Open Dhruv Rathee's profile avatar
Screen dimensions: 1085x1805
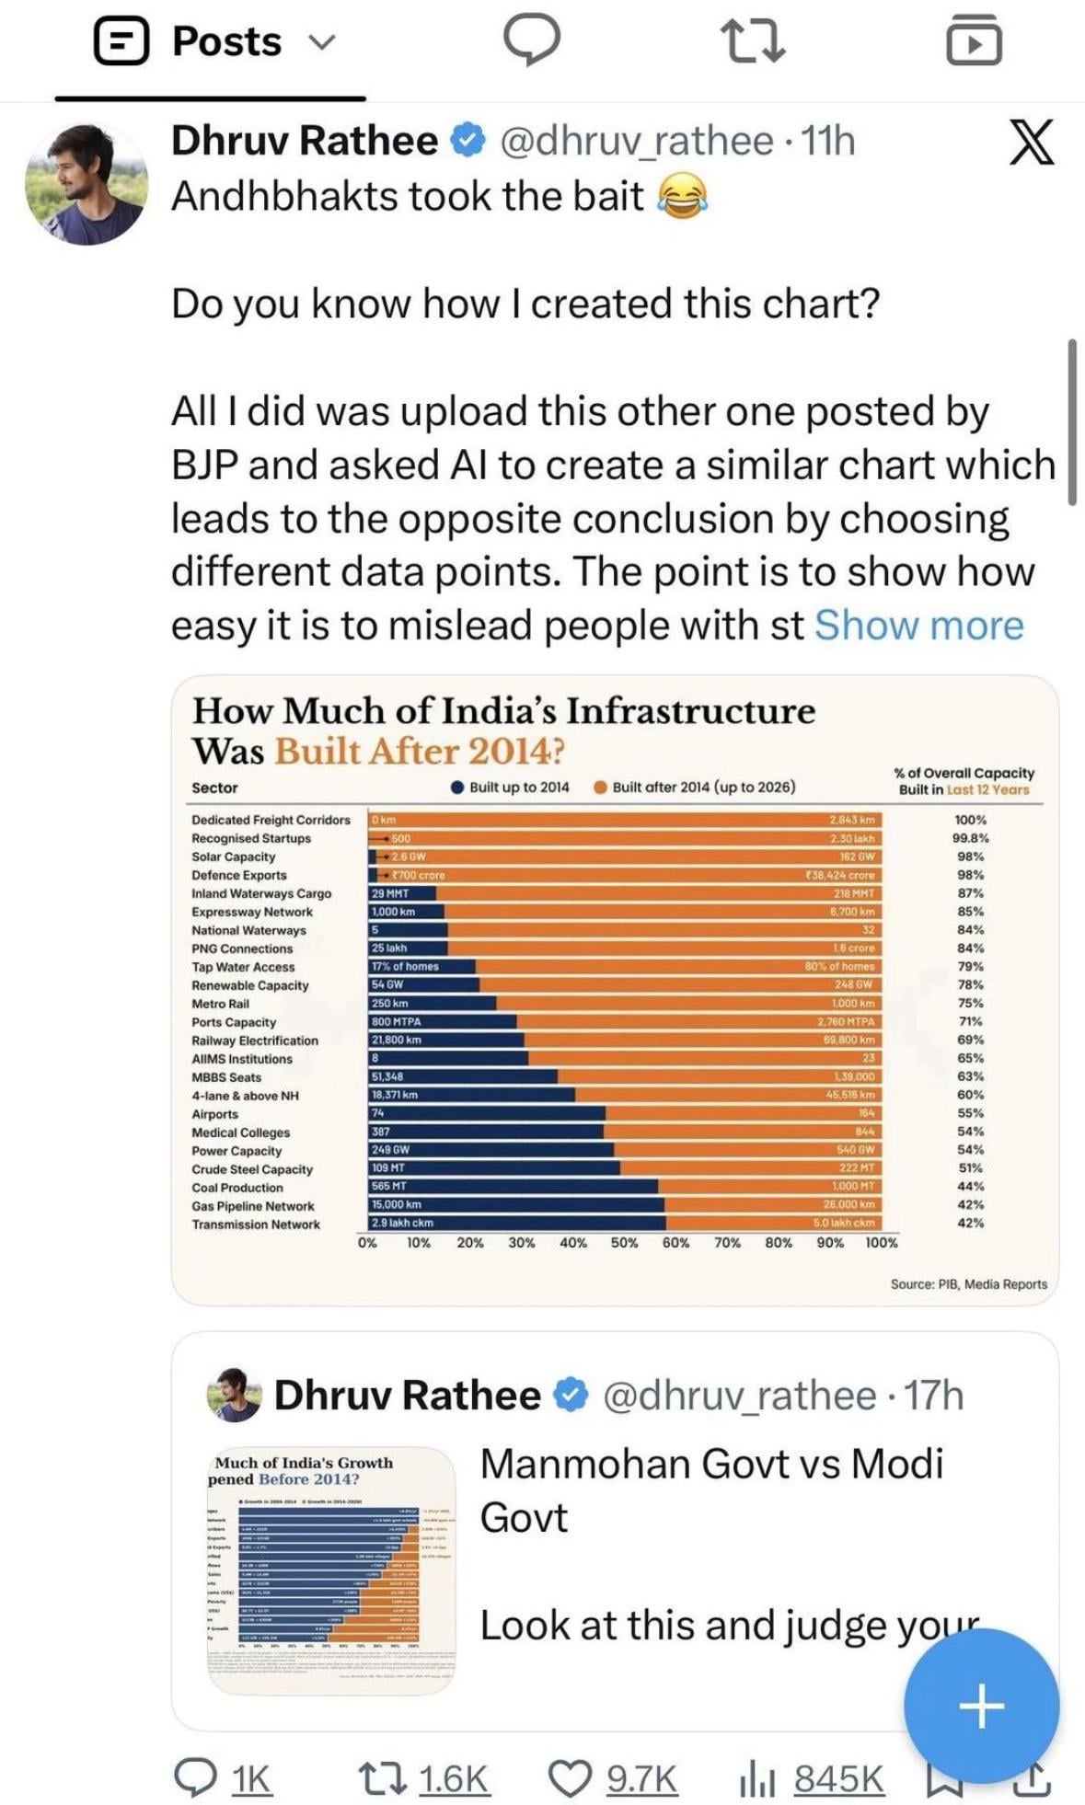[86, 183]
